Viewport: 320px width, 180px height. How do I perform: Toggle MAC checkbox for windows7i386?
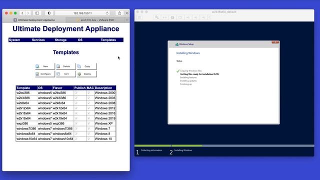point(89,128)
